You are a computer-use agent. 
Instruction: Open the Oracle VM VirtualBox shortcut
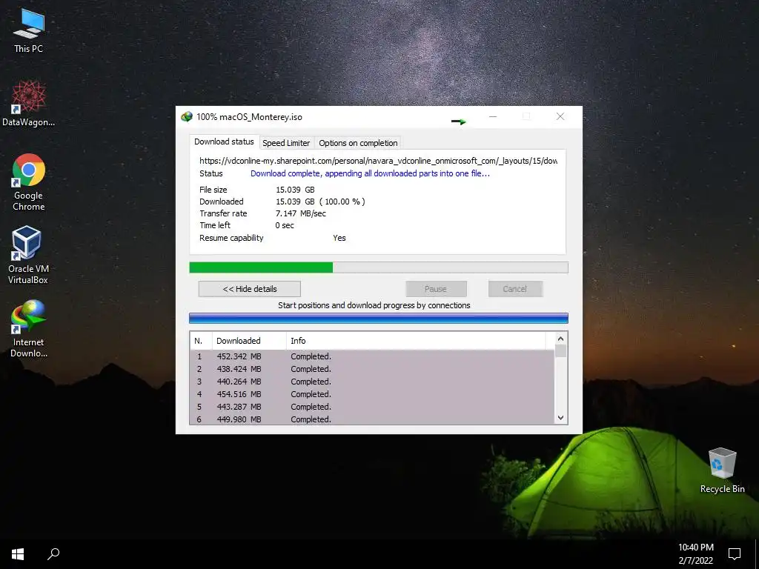click(x=28, y=255)
